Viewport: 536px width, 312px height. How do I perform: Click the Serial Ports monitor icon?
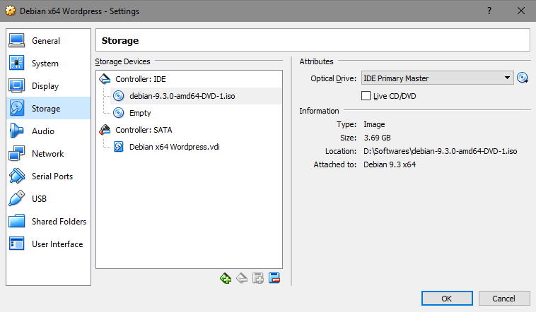point(16,176)
